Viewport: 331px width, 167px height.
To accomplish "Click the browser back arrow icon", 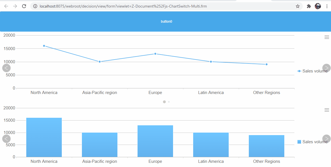I will point(6,6).
